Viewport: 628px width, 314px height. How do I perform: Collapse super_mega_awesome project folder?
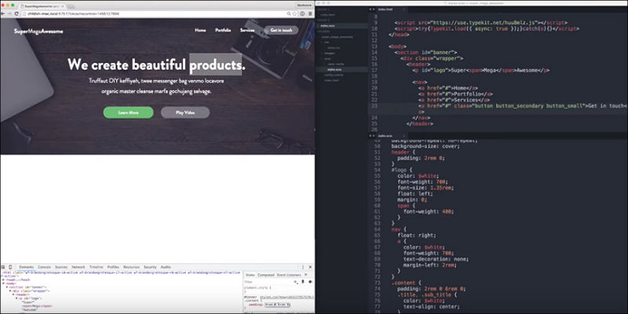click(x=319, y=37)
